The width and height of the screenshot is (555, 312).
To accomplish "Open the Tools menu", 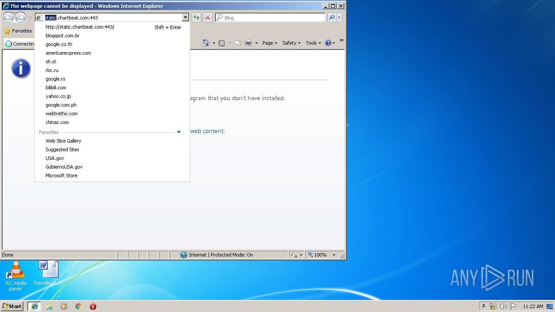I will point(313,43).
